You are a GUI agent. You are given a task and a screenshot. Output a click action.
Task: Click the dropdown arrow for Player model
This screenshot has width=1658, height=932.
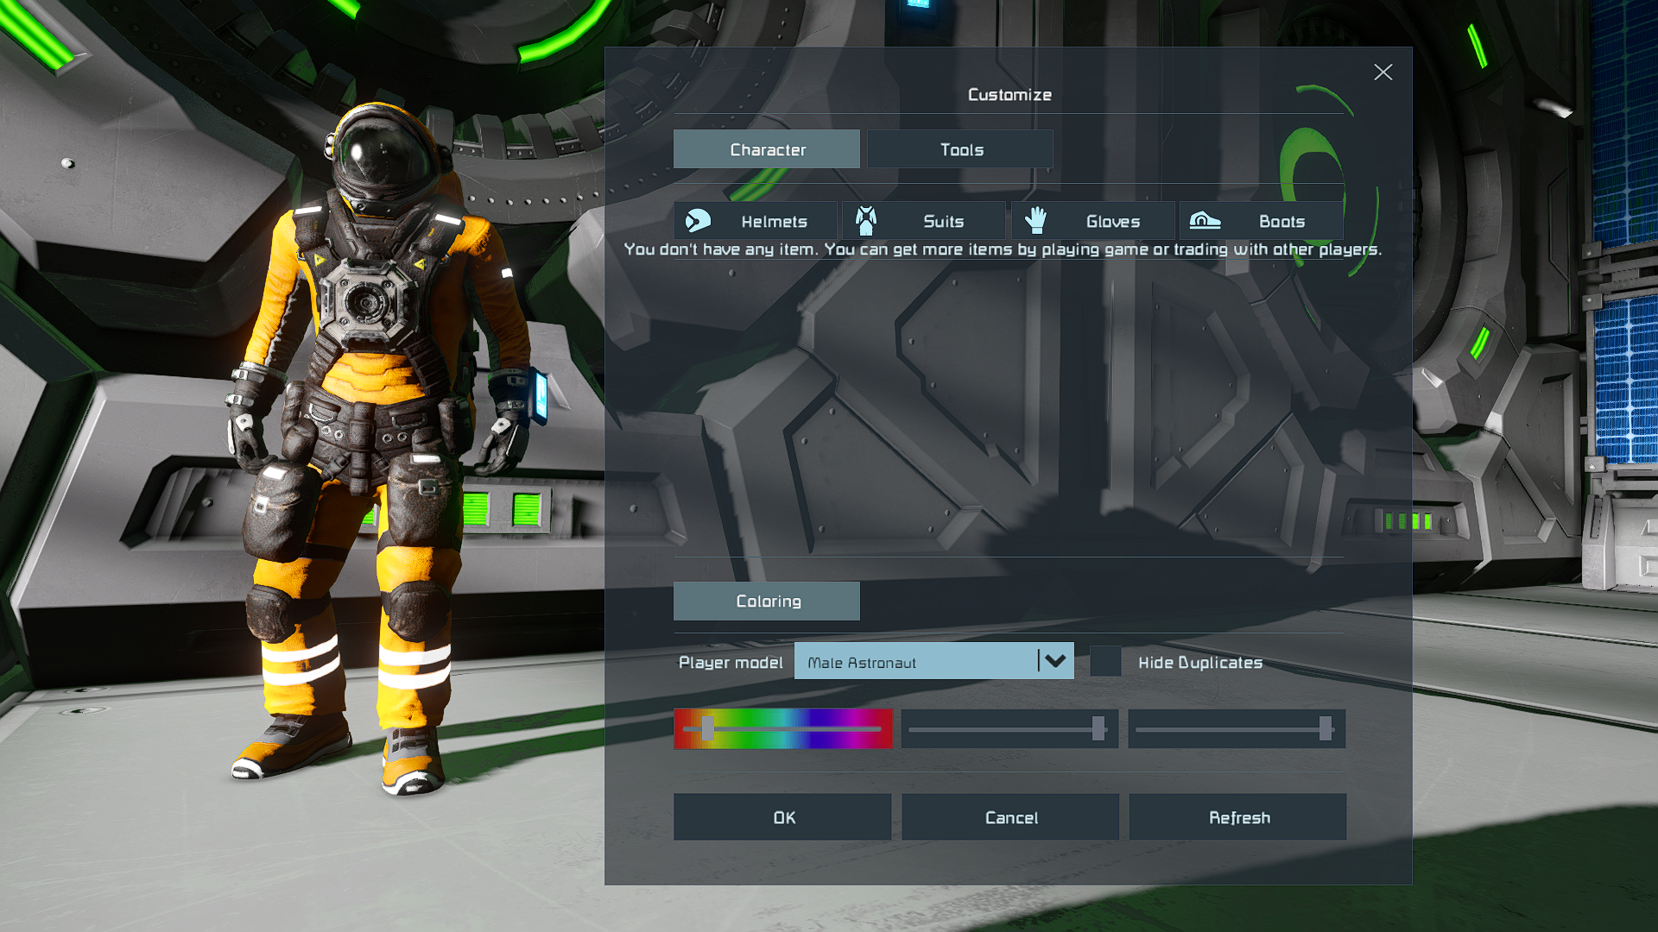pos(1055,661)
